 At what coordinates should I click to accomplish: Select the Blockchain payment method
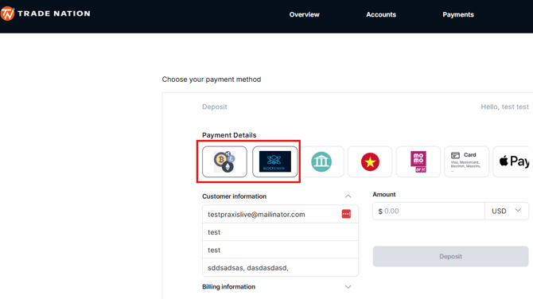pos(274,161)
